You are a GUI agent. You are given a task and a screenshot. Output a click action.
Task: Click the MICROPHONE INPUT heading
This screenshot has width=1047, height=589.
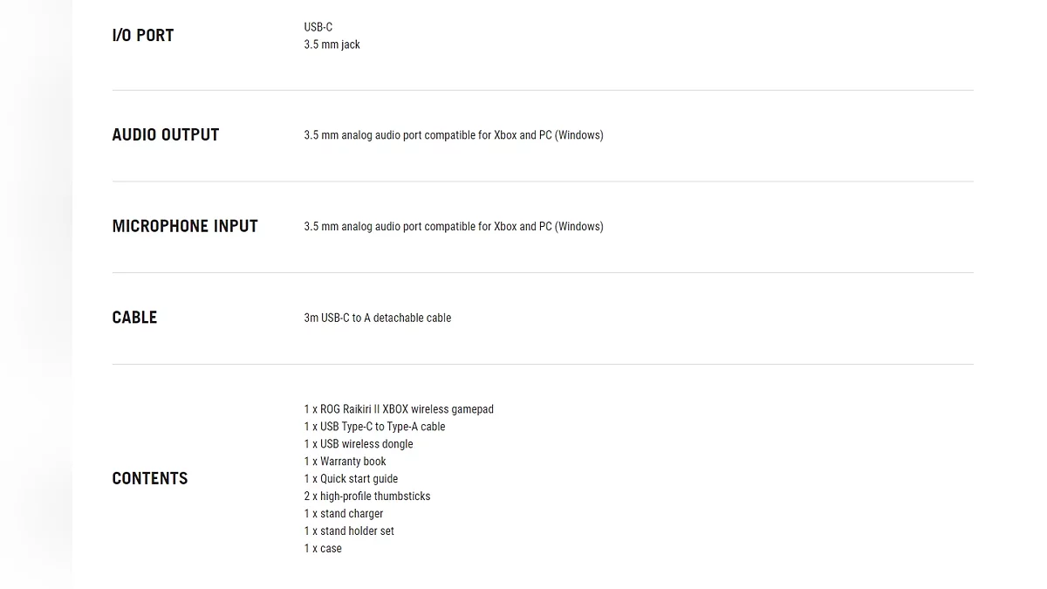click(185, 227)
